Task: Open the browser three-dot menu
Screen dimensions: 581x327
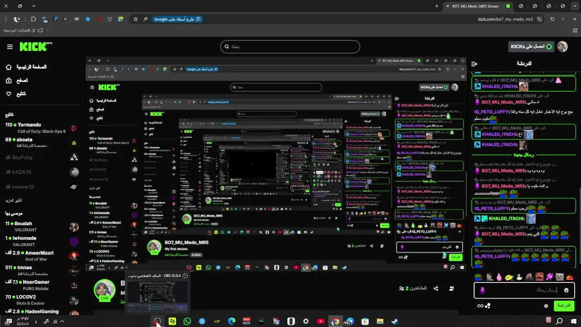Action: [6, 19]
